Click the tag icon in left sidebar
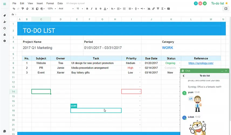 [x=5, y=16]
